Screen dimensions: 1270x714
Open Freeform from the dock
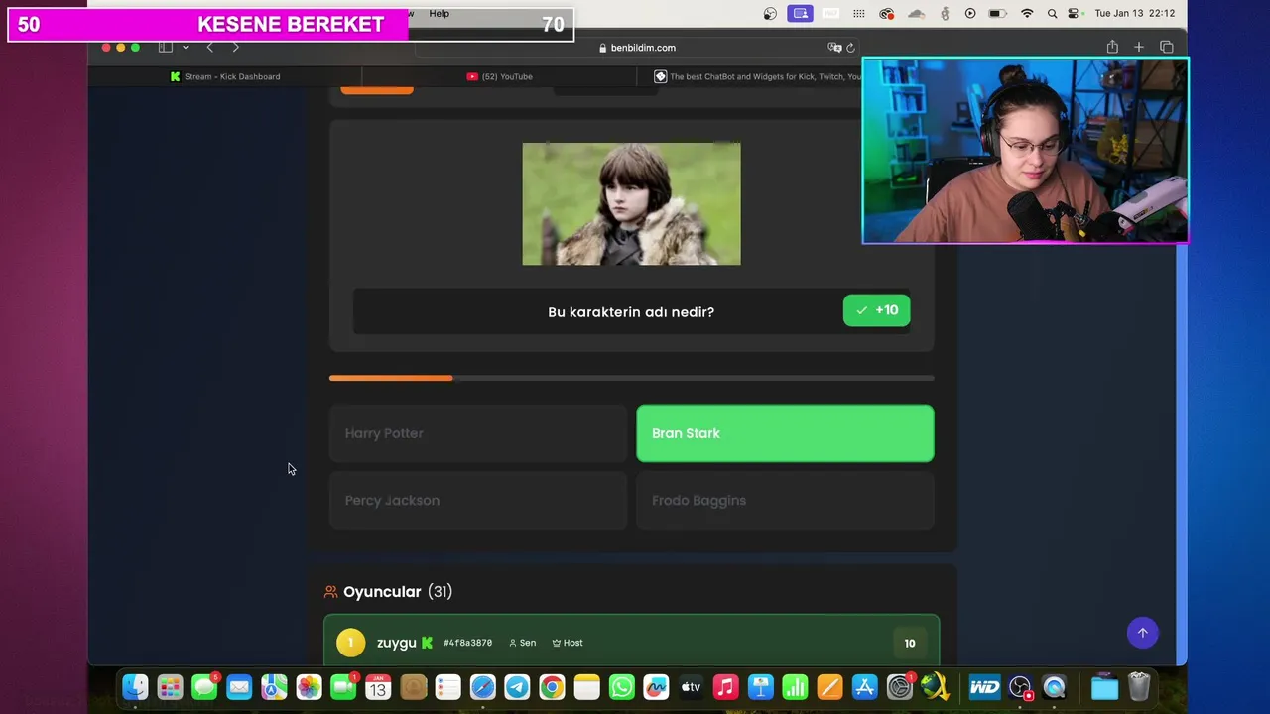(x=656, y=687)
